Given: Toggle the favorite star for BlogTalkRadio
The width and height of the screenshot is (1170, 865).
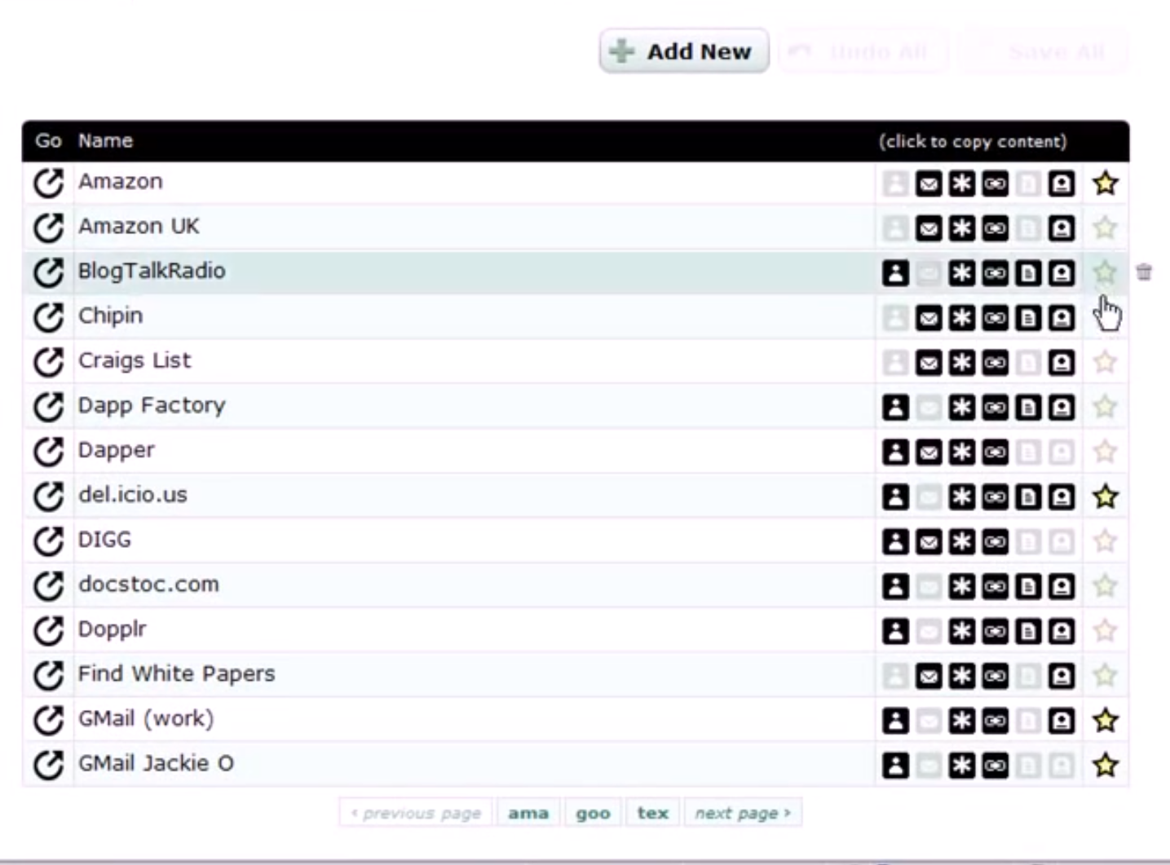Looking at the screenshot, I should click(1105, 272).
